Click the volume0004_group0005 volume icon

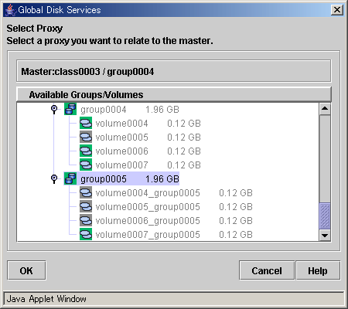point(86,192)
